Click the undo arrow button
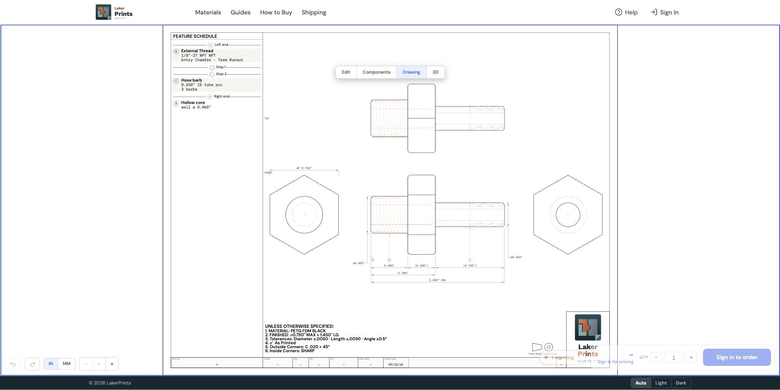780x390 pixels. click(x=13, y=364)
